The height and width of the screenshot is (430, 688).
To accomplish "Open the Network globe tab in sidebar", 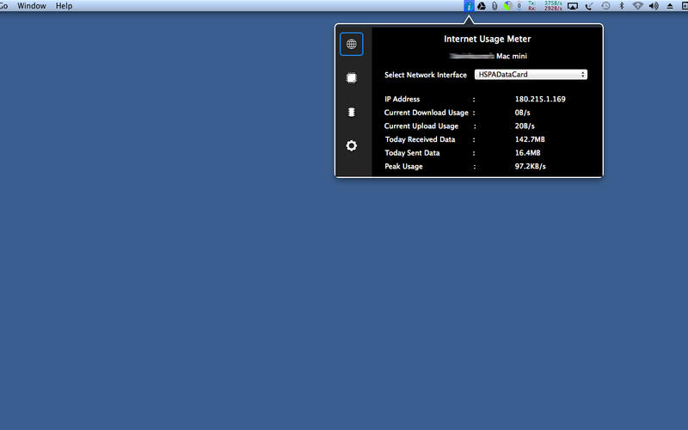I will coord(352,44).
